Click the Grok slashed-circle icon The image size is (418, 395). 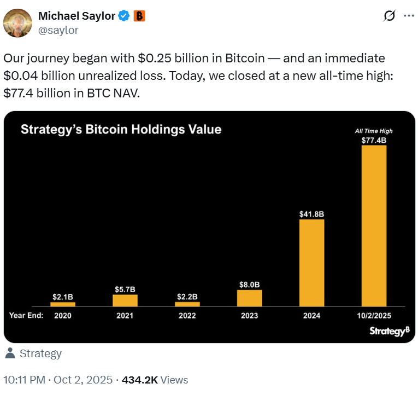click(x=389, y=16)
